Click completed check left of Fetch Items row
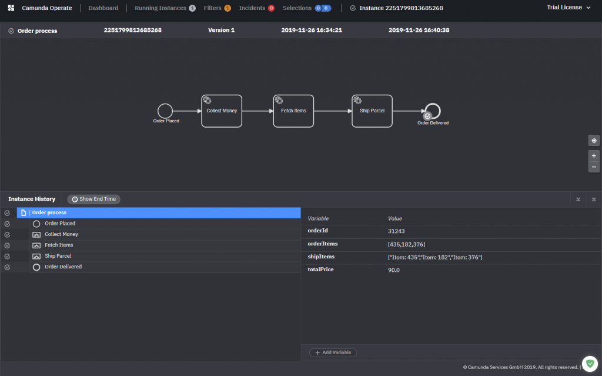This screenshot has width=602, height=376. [x=7, y=245]
